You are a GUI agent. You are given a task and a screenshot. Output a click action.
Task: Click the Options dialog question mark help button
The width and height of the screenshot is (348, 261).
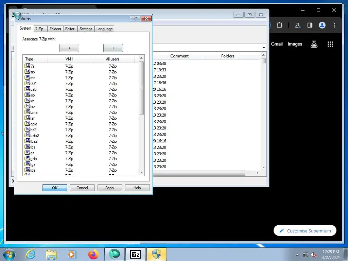(135, 18)
